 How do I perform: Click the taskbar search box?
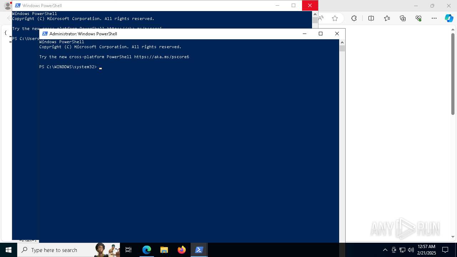pyautogui.click(x=69, y=250)
